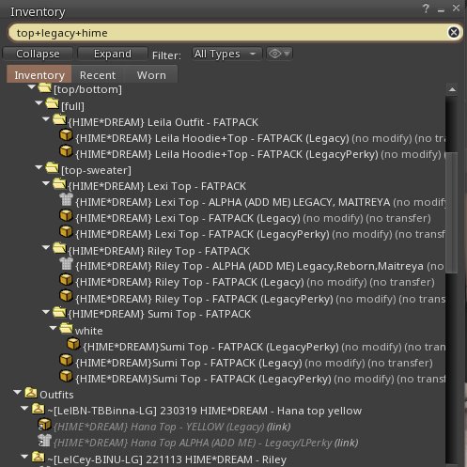467x467 pixels.
Task: Click box icon of Lexi Top FATPACK (LegacyPerky)
Action: coord(66,232)
